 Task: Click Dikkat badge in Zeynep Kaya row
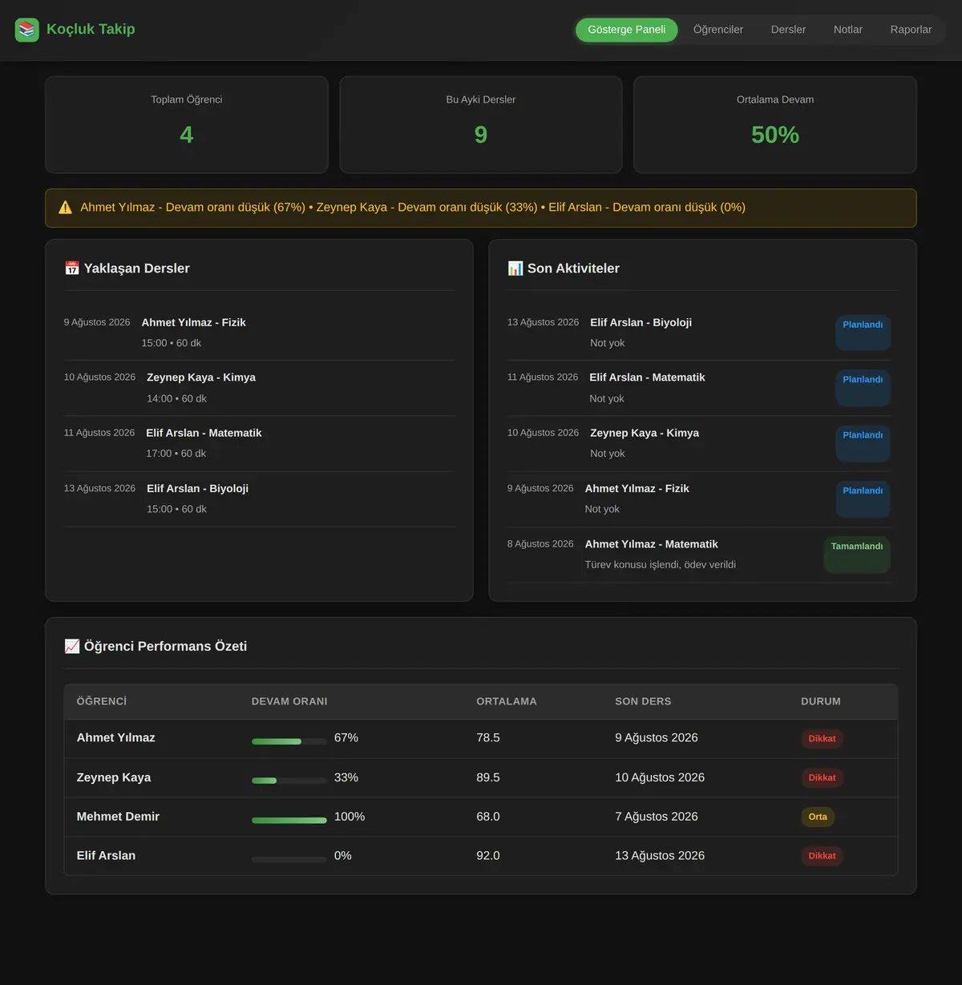coord(822,777)
